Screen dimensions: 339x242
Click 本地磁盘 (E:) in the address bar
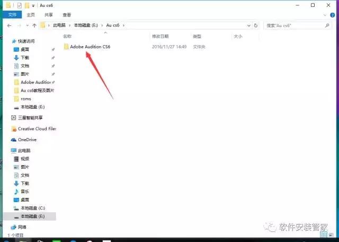pyautogui.click(x=86, y=25)
